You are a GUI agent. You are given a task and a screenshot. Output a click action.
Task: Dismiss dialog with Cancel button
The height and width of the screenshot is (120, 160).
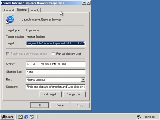[60, 105]
